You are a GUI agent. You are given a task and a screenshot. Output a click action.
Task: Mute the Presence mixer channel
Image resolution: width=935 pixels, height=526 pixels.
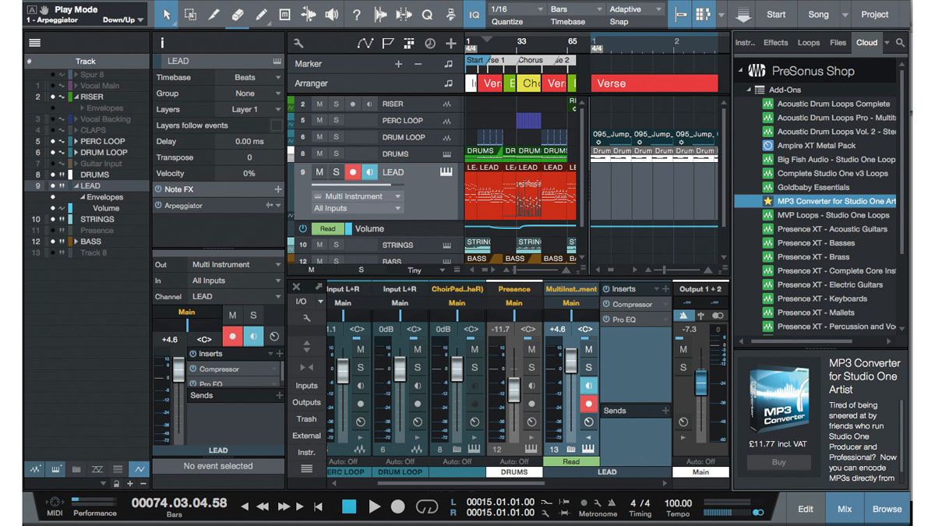tap(531, 349)
